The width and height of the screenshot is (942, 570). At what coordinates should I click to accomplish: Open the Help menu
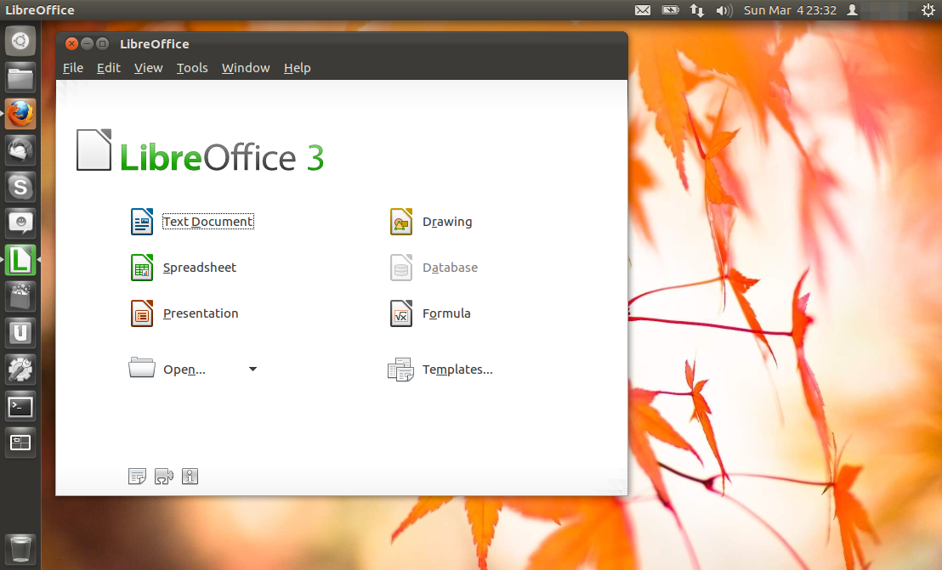pyautogui.click(x=297, y=68)
